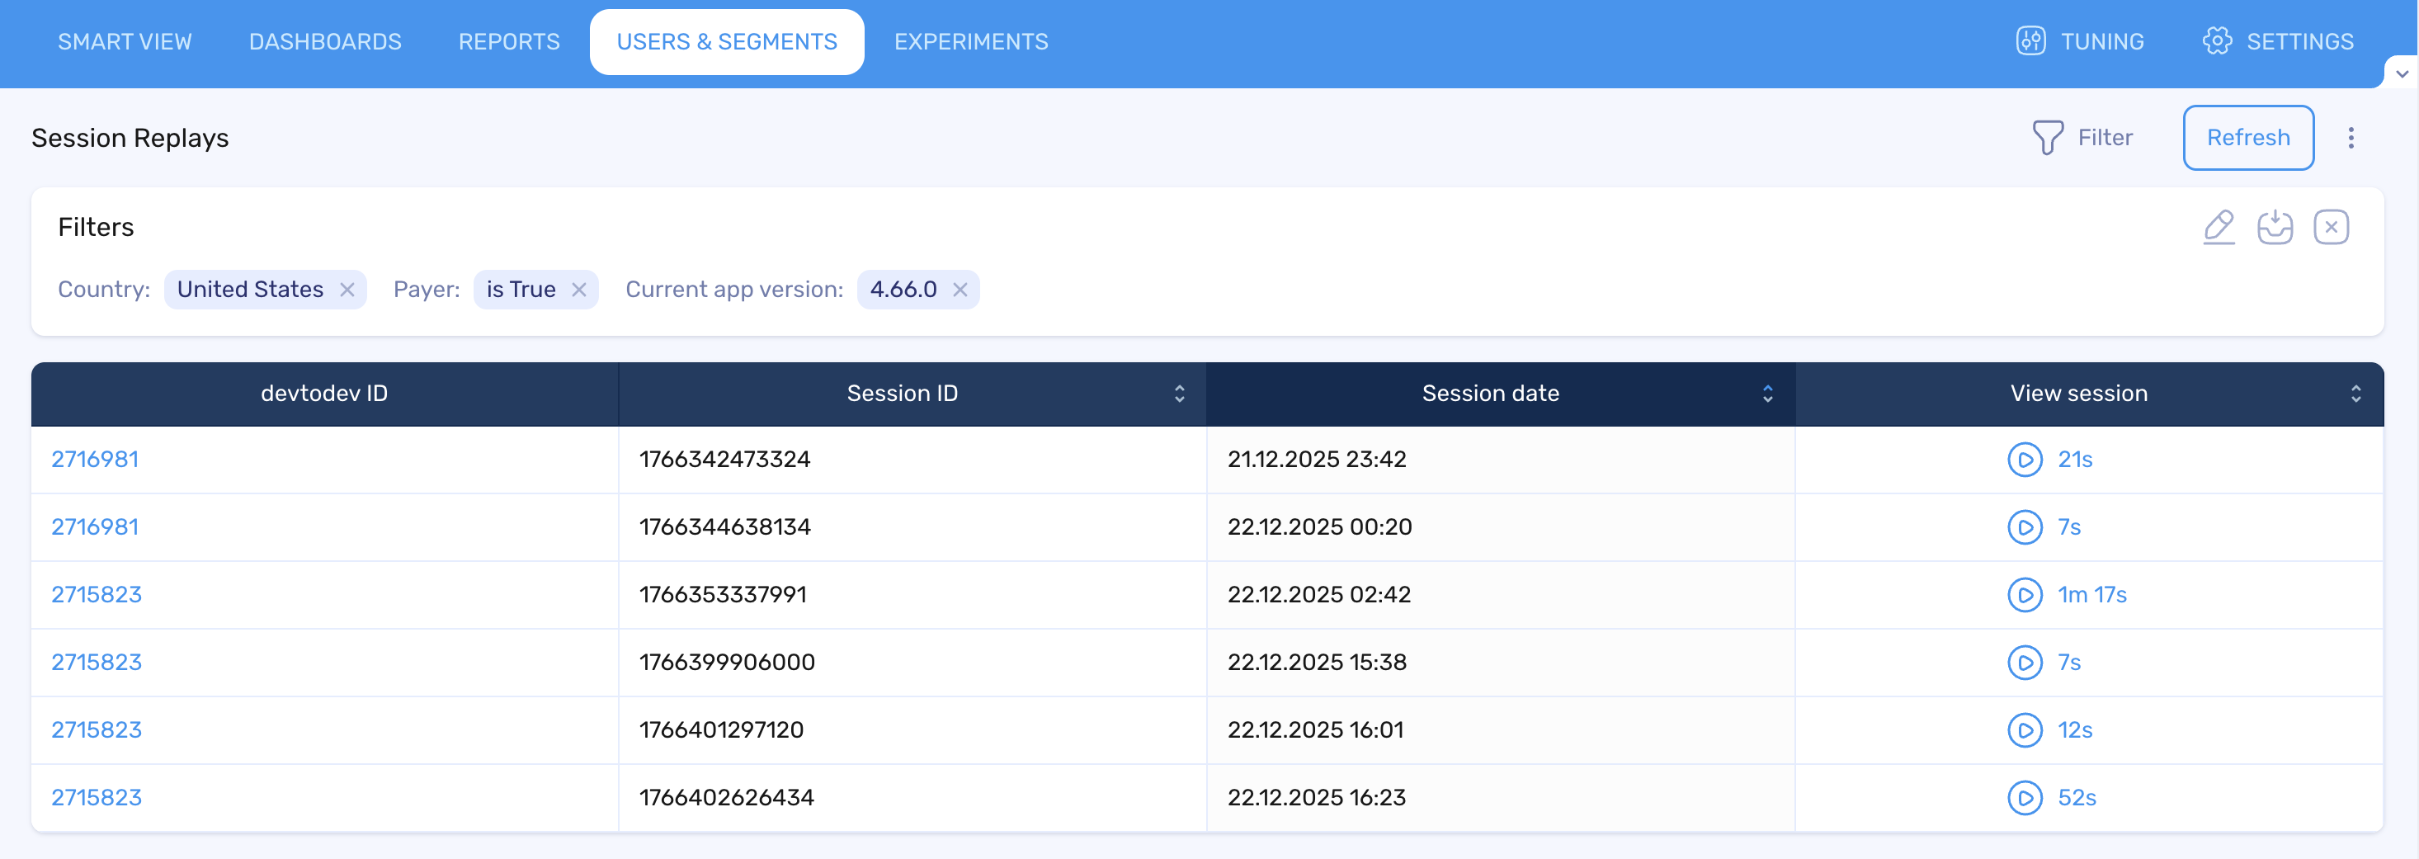Remove the United States country filter
Viewport: 2419px width, 859px height.
[347, 290]
